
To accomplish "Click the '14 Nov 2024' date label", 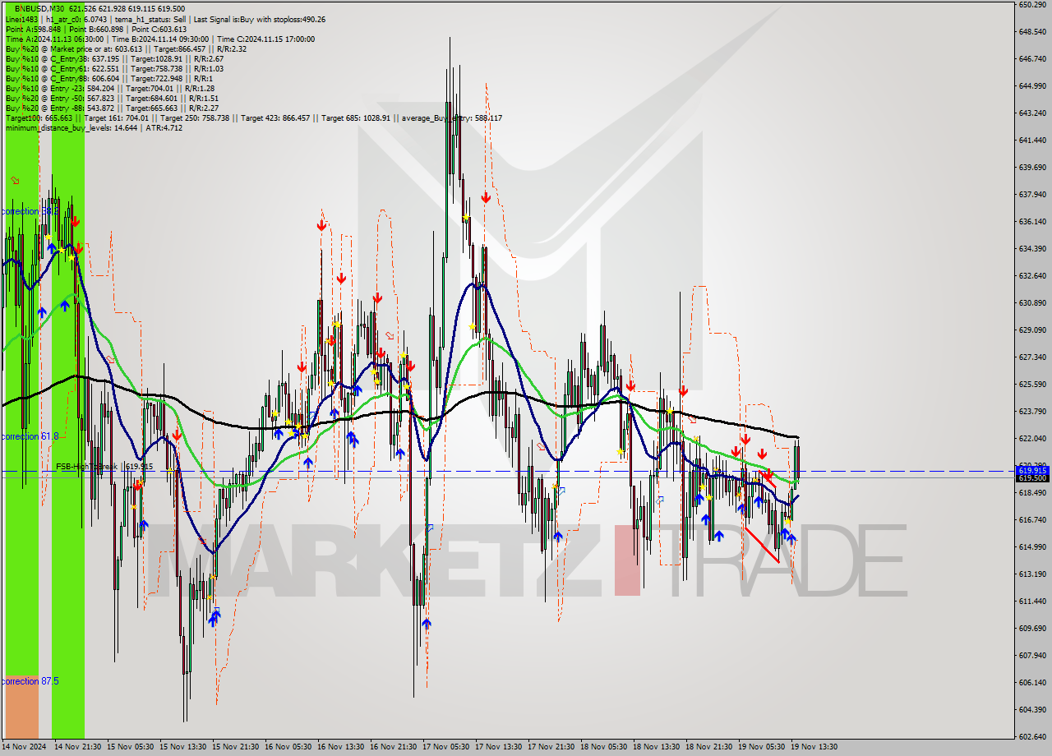I will coord(25,747).
